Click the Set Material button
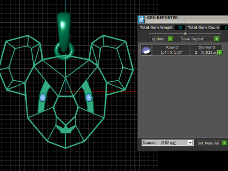 pyautogui.click(x=209, y=143)
